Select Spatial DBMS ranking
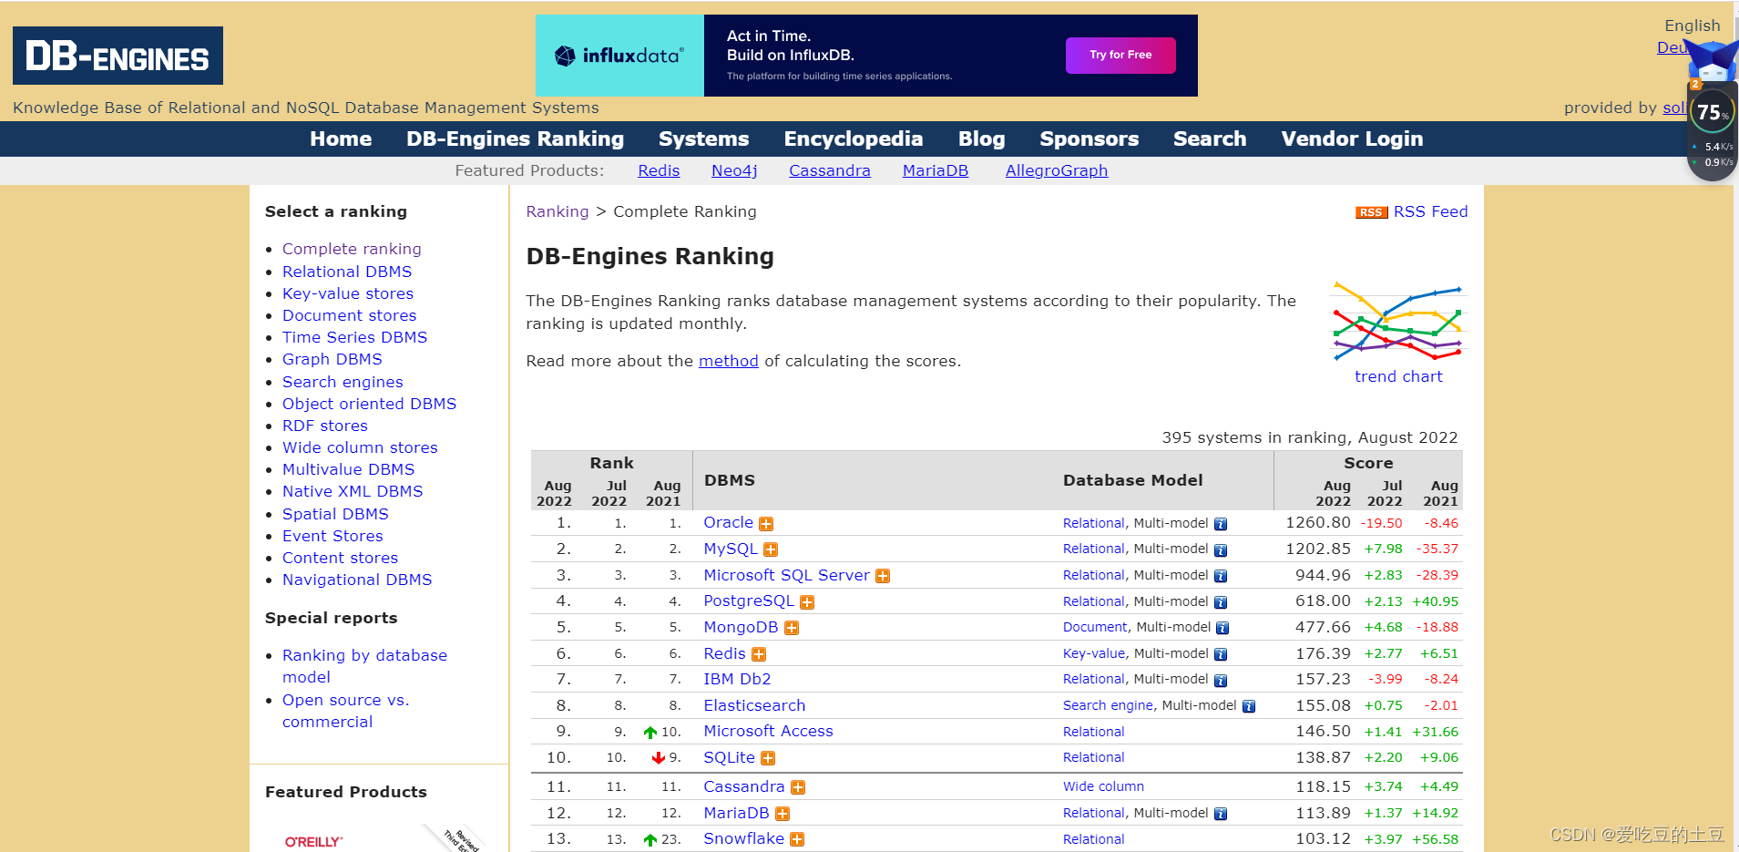 click(335, 514)
